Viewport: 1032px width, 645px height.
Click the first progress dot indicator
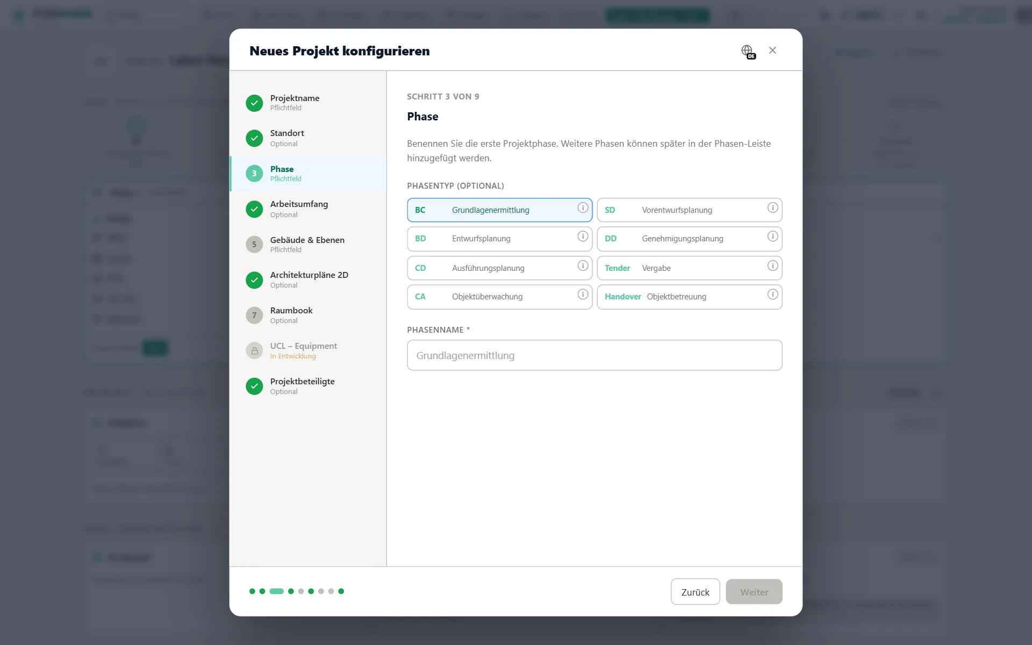[252, 591]
